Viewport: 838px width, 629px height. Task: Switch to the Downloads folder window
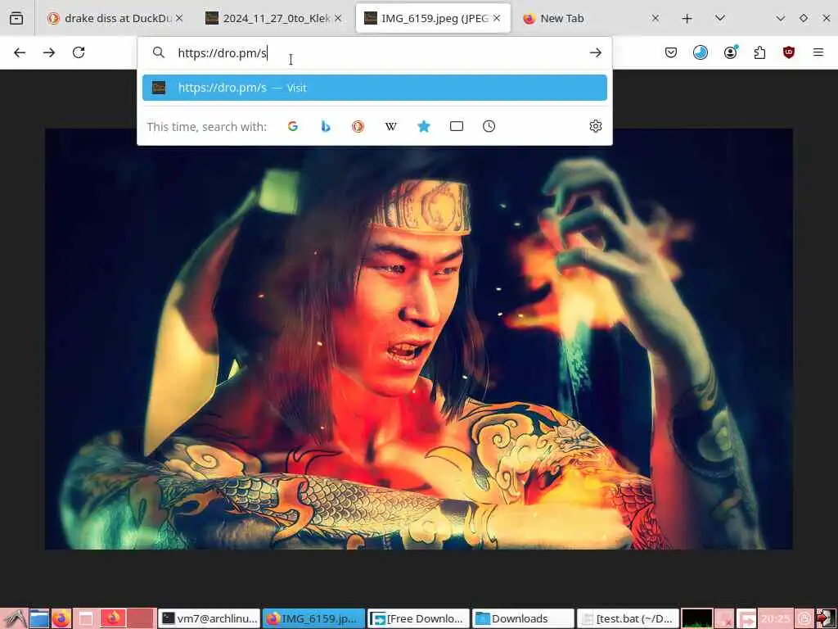point(523,619)
